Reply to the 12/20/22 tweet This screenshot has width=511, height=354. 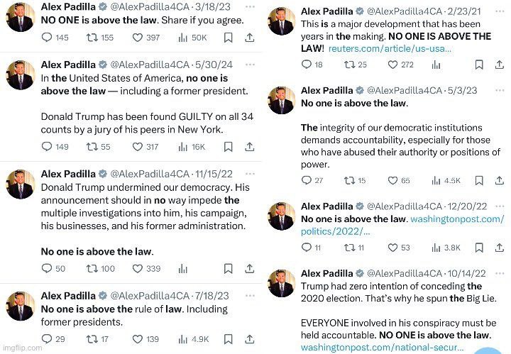(x=307, y=247)
